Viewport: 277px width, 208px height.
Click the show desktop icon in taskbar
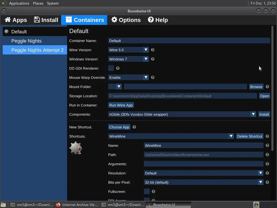(3, 205)
